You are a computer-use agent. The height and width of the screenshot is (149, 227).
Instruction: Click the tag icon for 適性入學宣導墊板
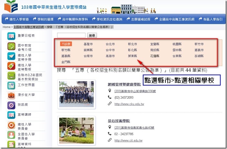click(x=11, y=66)
